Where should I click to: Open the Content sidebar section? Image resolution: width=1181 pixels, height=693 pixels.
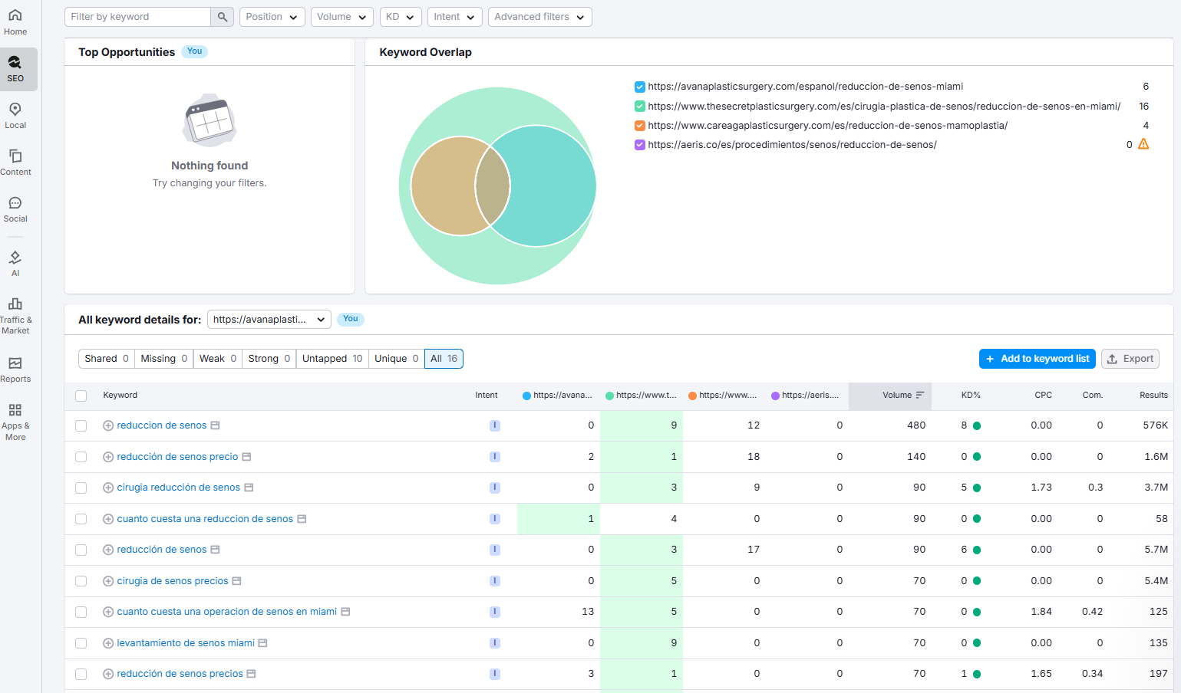[x=15, y=162]
